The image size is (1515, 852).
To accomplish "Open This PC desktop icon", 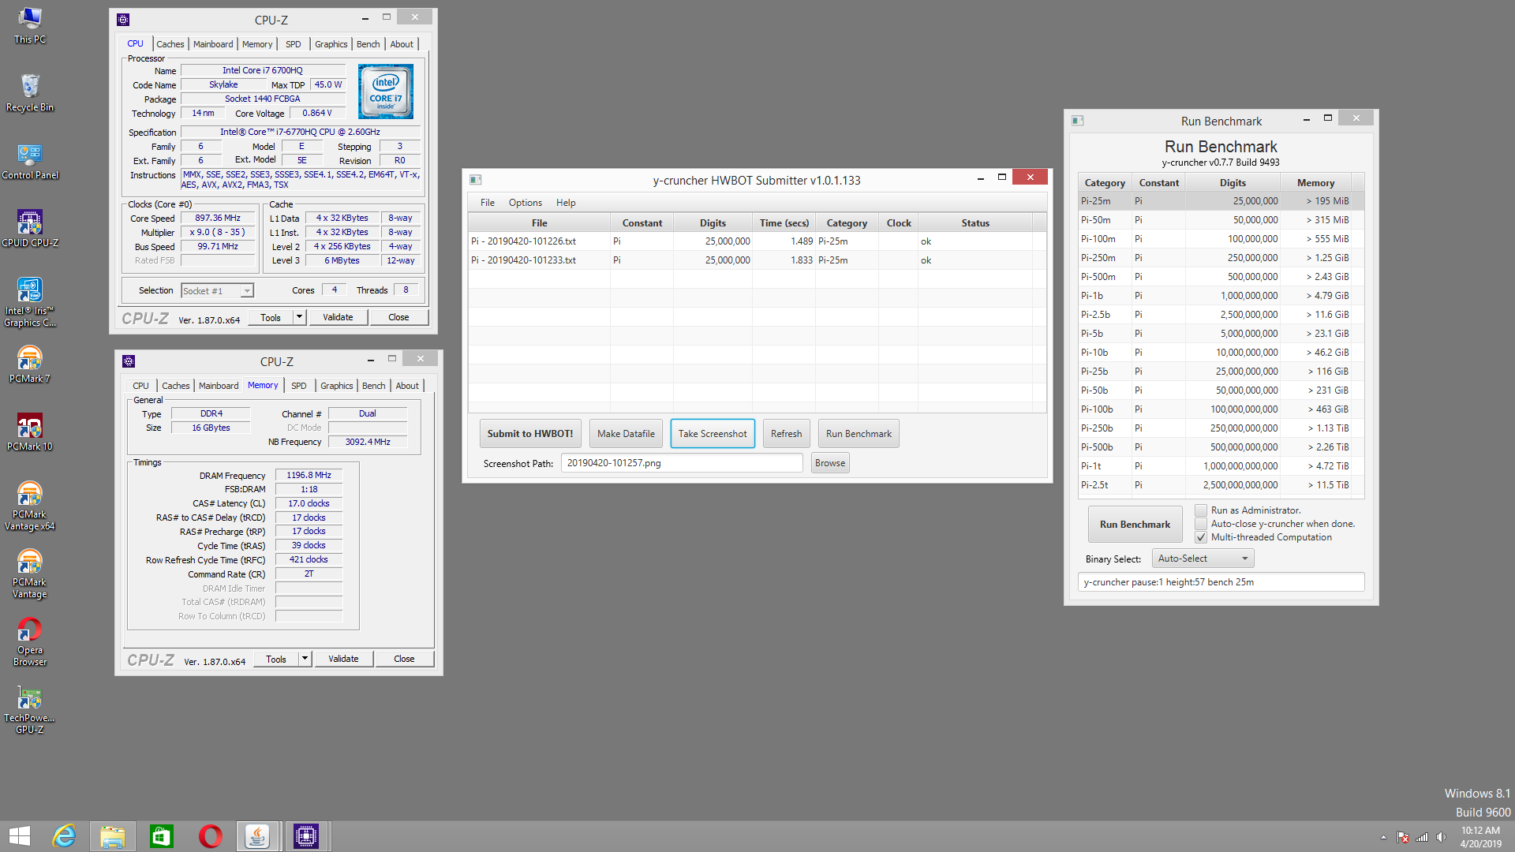I will point(30,24).
